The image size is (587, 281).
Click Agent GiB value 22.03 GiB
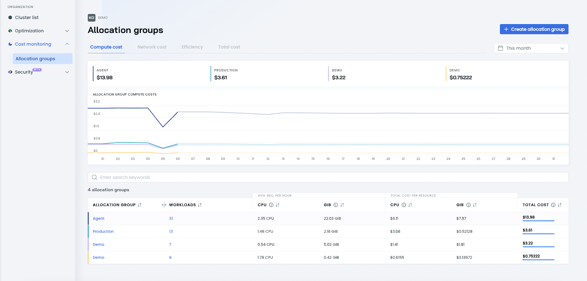click(x=332, y=218)
